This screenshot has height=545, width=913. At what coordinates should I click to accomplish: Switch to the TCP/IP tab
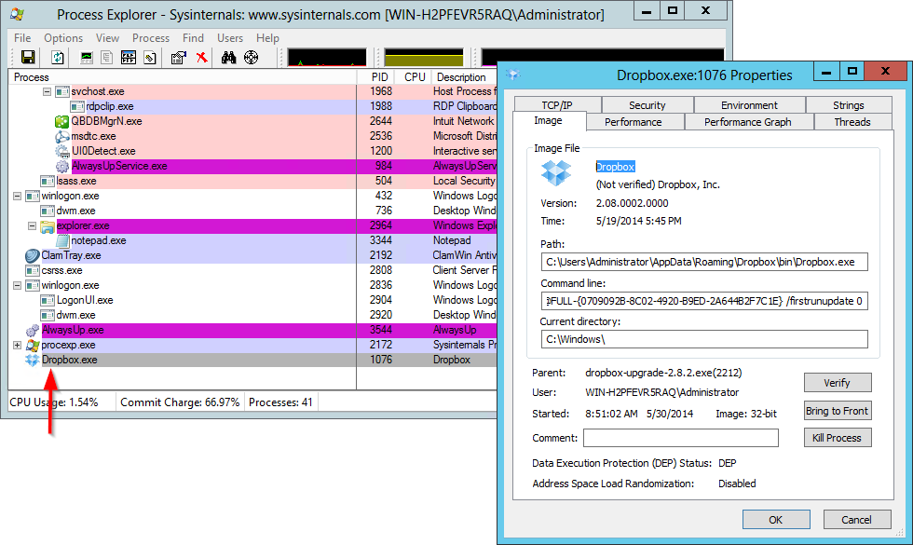[557, 104]
